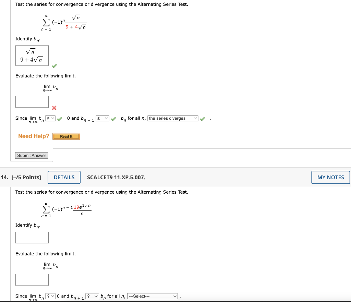Open DETAILS for question 14
The image size is (351, 302).
click(64, 177)
